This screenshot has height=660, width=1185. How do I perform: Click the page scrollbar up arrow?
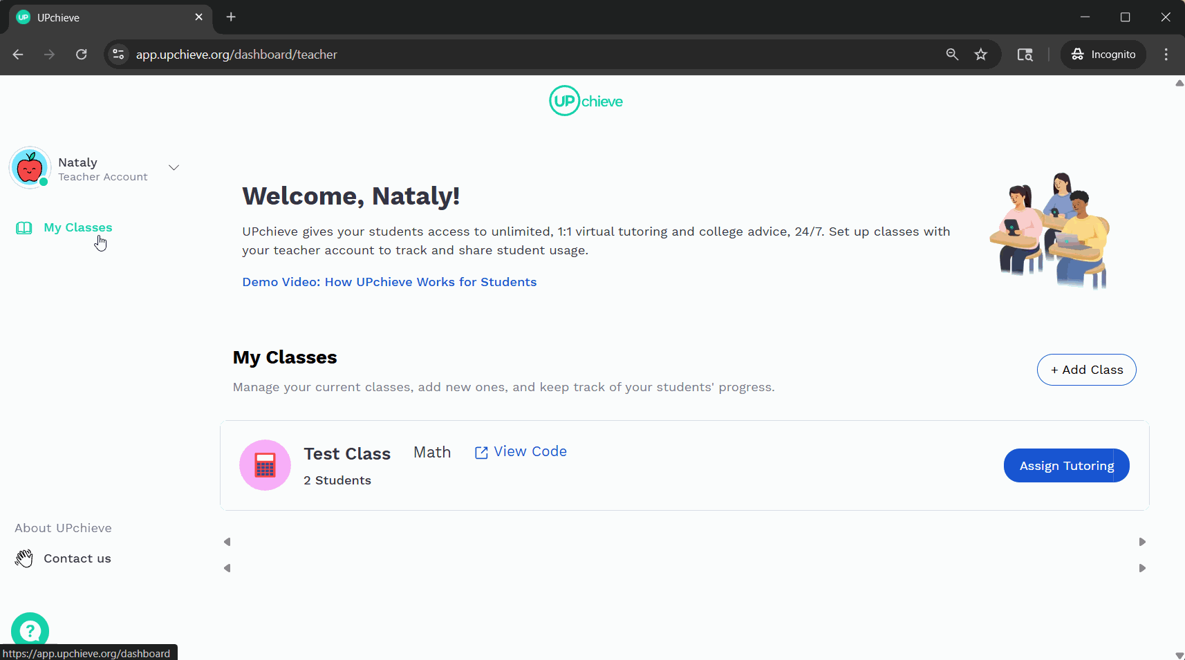point(1179,83)
